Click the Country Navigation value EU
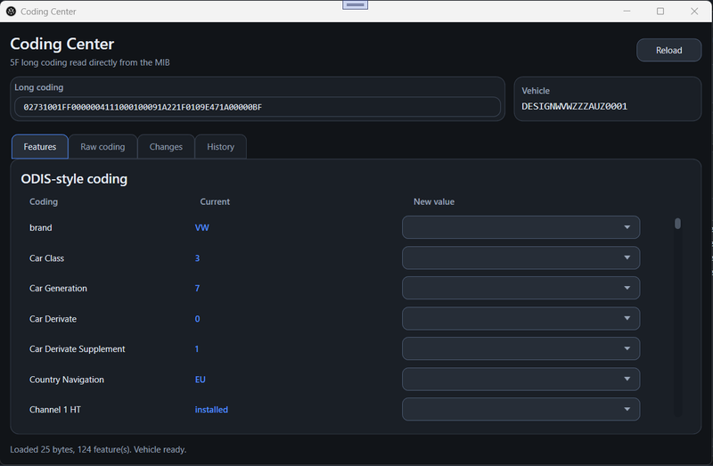The width and height of the screenshot is (713, 466). click(x=200, y=380)
